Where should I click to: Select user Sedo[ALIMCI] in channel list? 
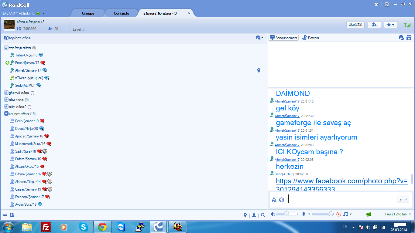click(x=25, y=86)
